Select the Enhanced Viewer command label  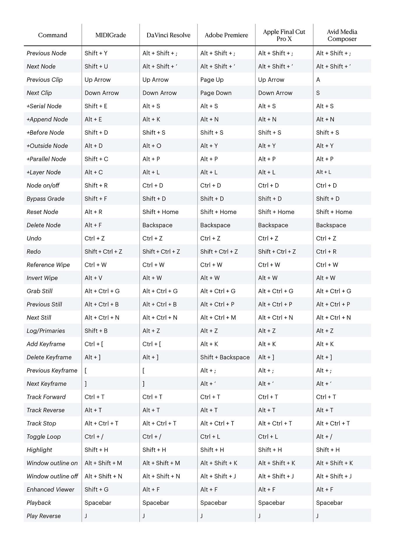click(x=50, y=490)
